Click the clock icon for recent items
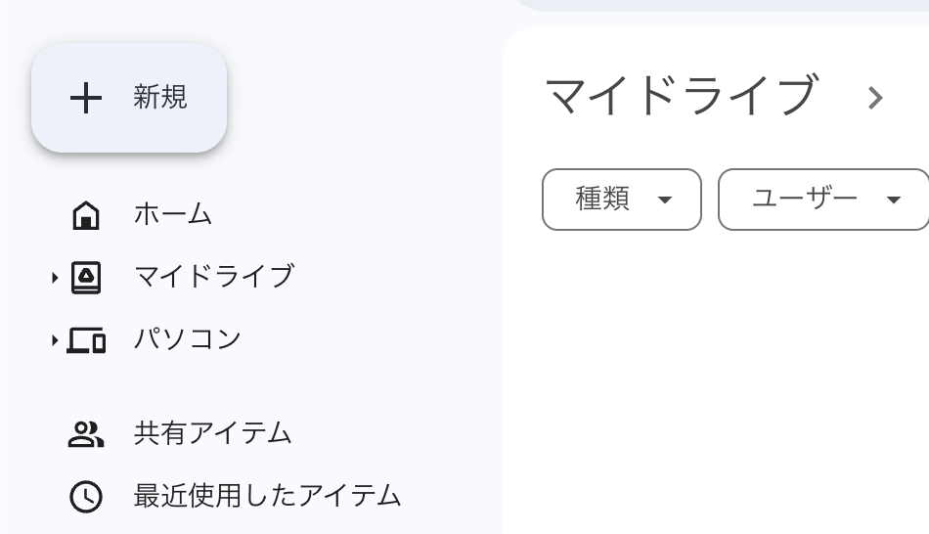This screenshot has width=929, height=534. click(86, 497)
